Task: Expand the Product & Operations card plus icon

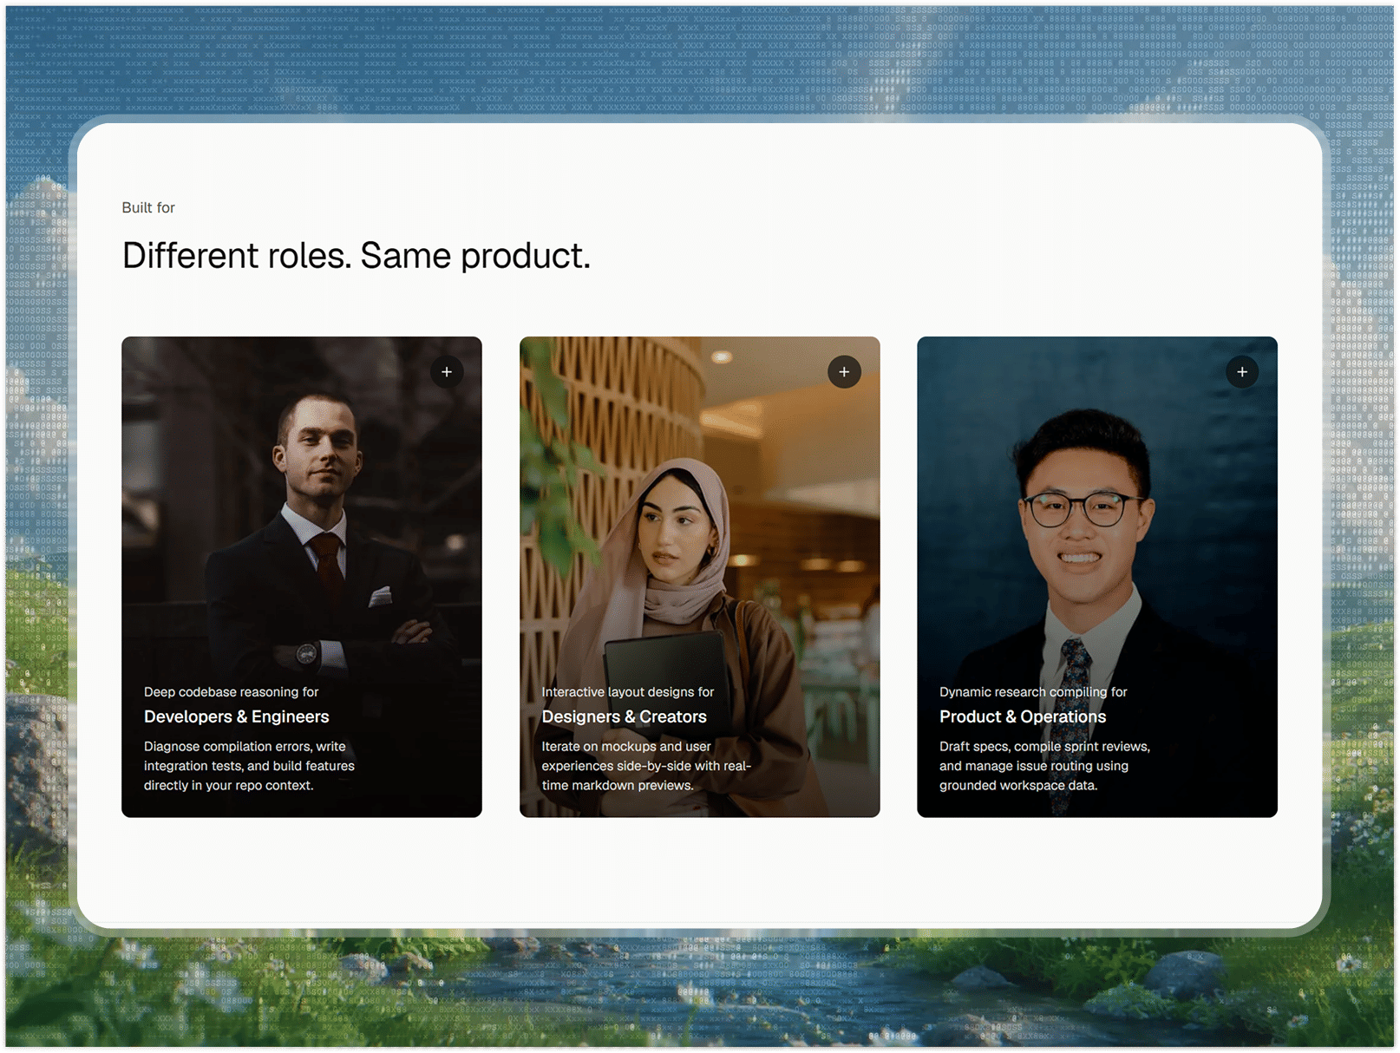Action: (x=1242, y=372)
